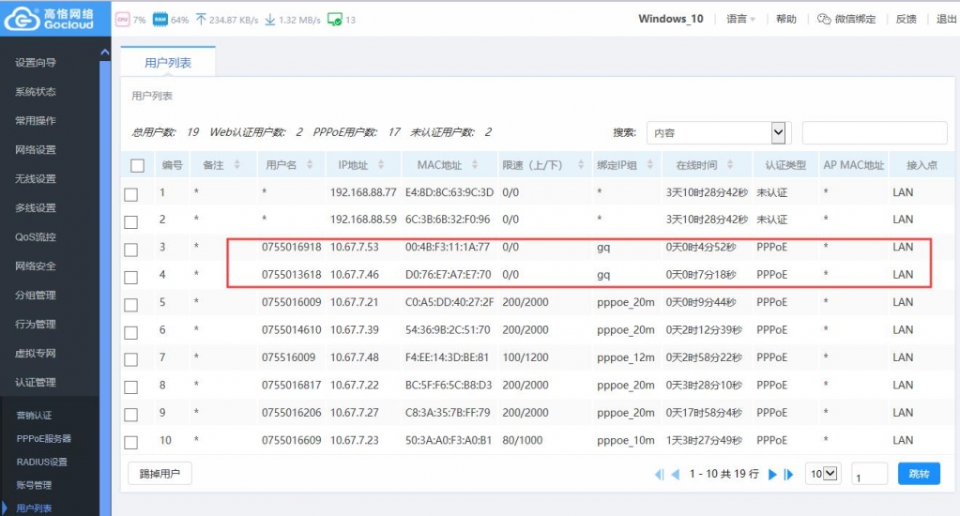
Task: Check the row 10 checkbox
Action: tap(131, 443)
